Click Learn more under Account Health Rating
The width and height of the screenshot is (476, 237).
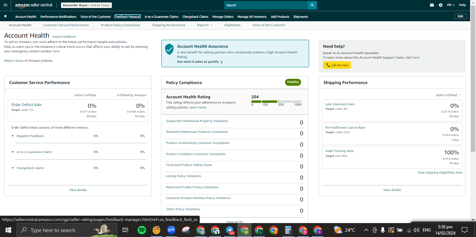pos(198,107)
